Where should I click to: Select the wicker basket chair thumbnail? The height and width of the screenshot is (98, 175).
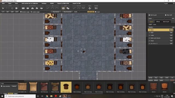pos(22,87)
